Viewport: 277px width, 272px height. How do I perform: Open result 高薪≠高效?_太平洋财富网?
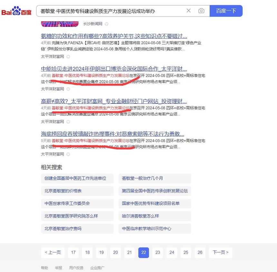[x=114, y=101]
